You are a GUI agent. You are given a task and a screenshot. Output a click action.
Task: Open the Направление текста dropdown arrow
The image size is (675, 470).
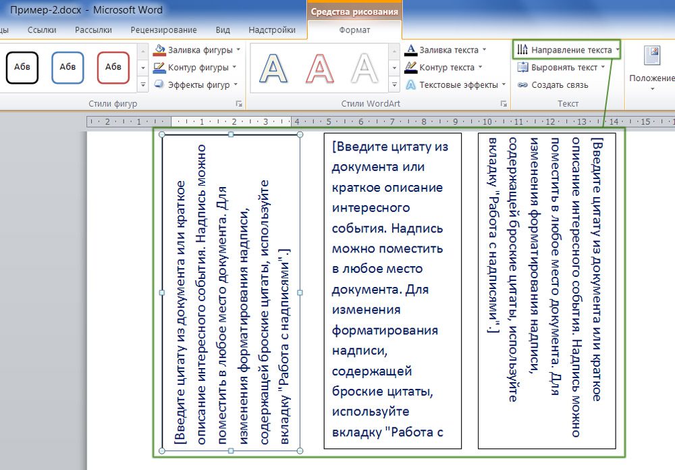(618, 49)
